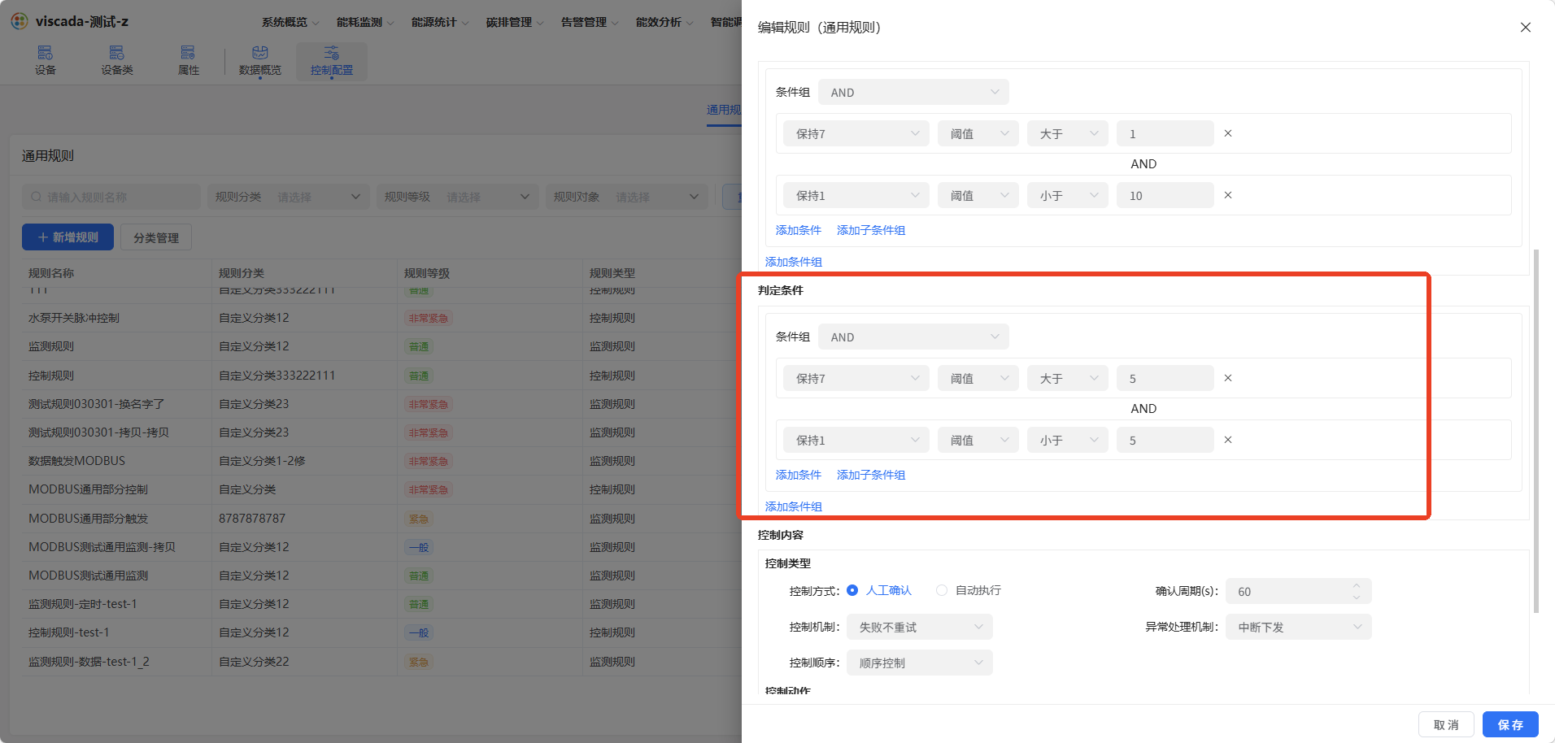Viewport: 1555px width, 743px height.
Task: Click top 添加条件 link above 判定条件
Action: point(799,230)
